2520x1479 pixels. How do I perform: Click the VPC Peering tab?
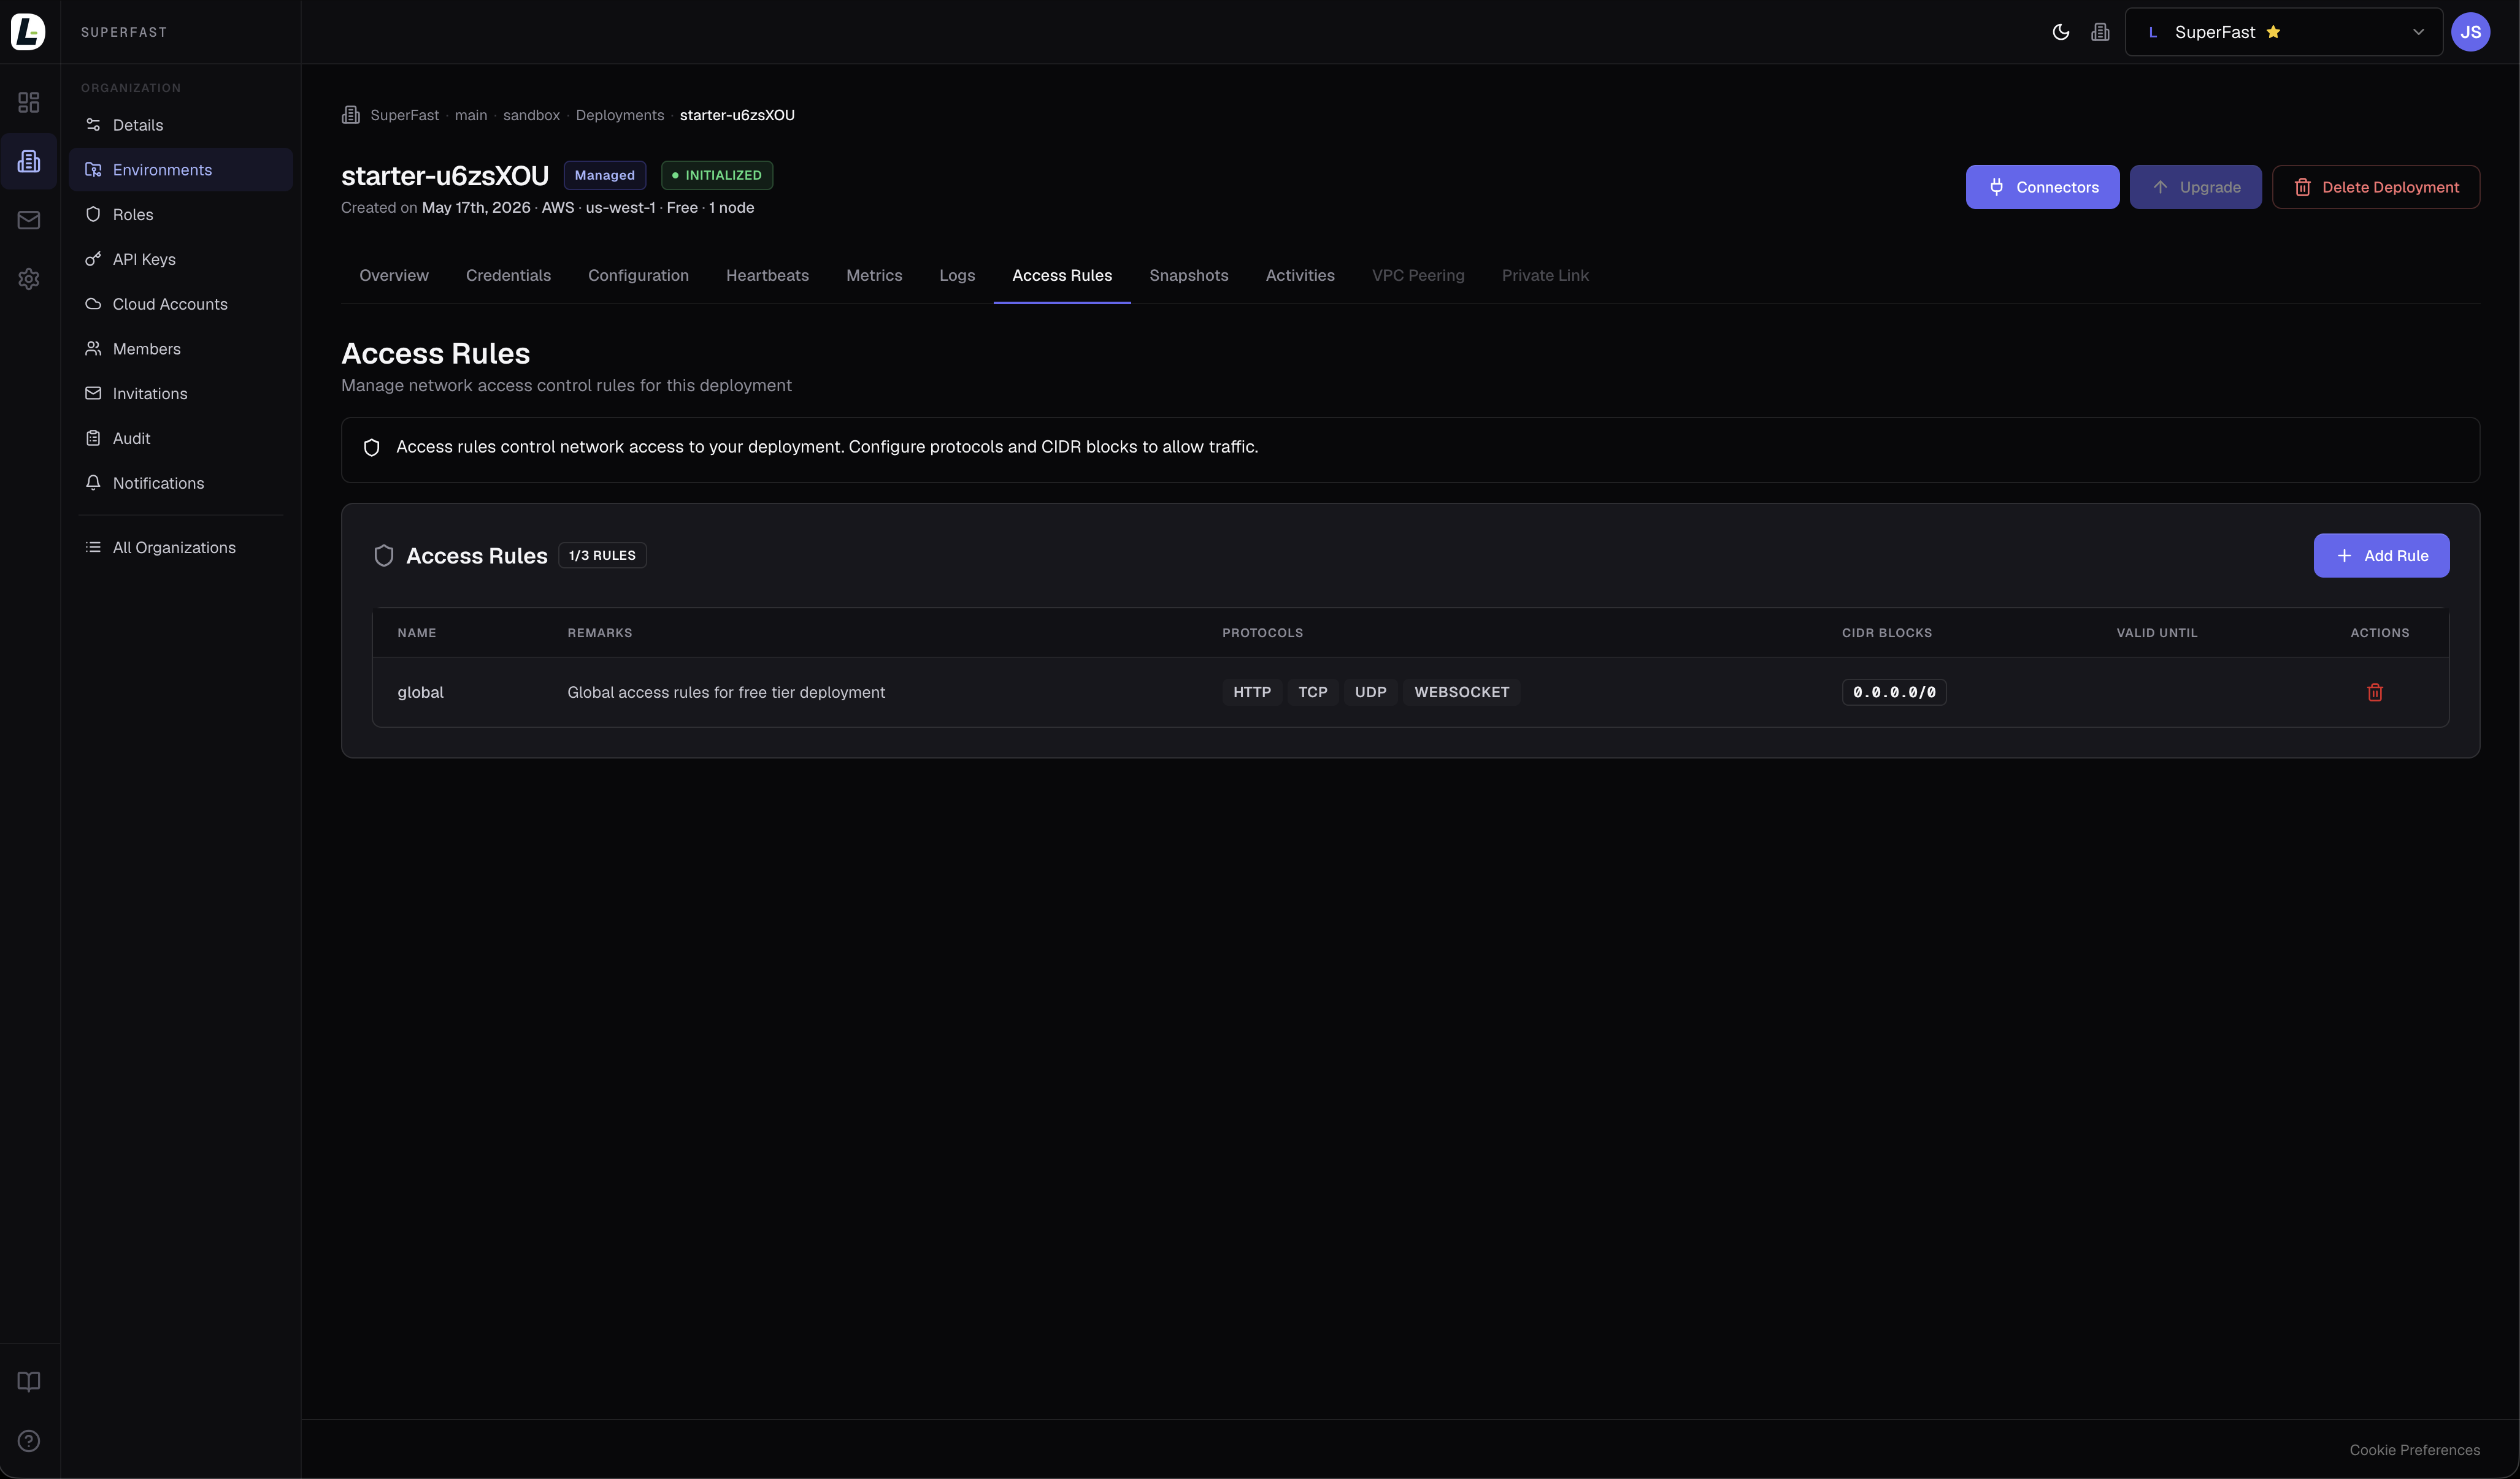[1418, 275]
